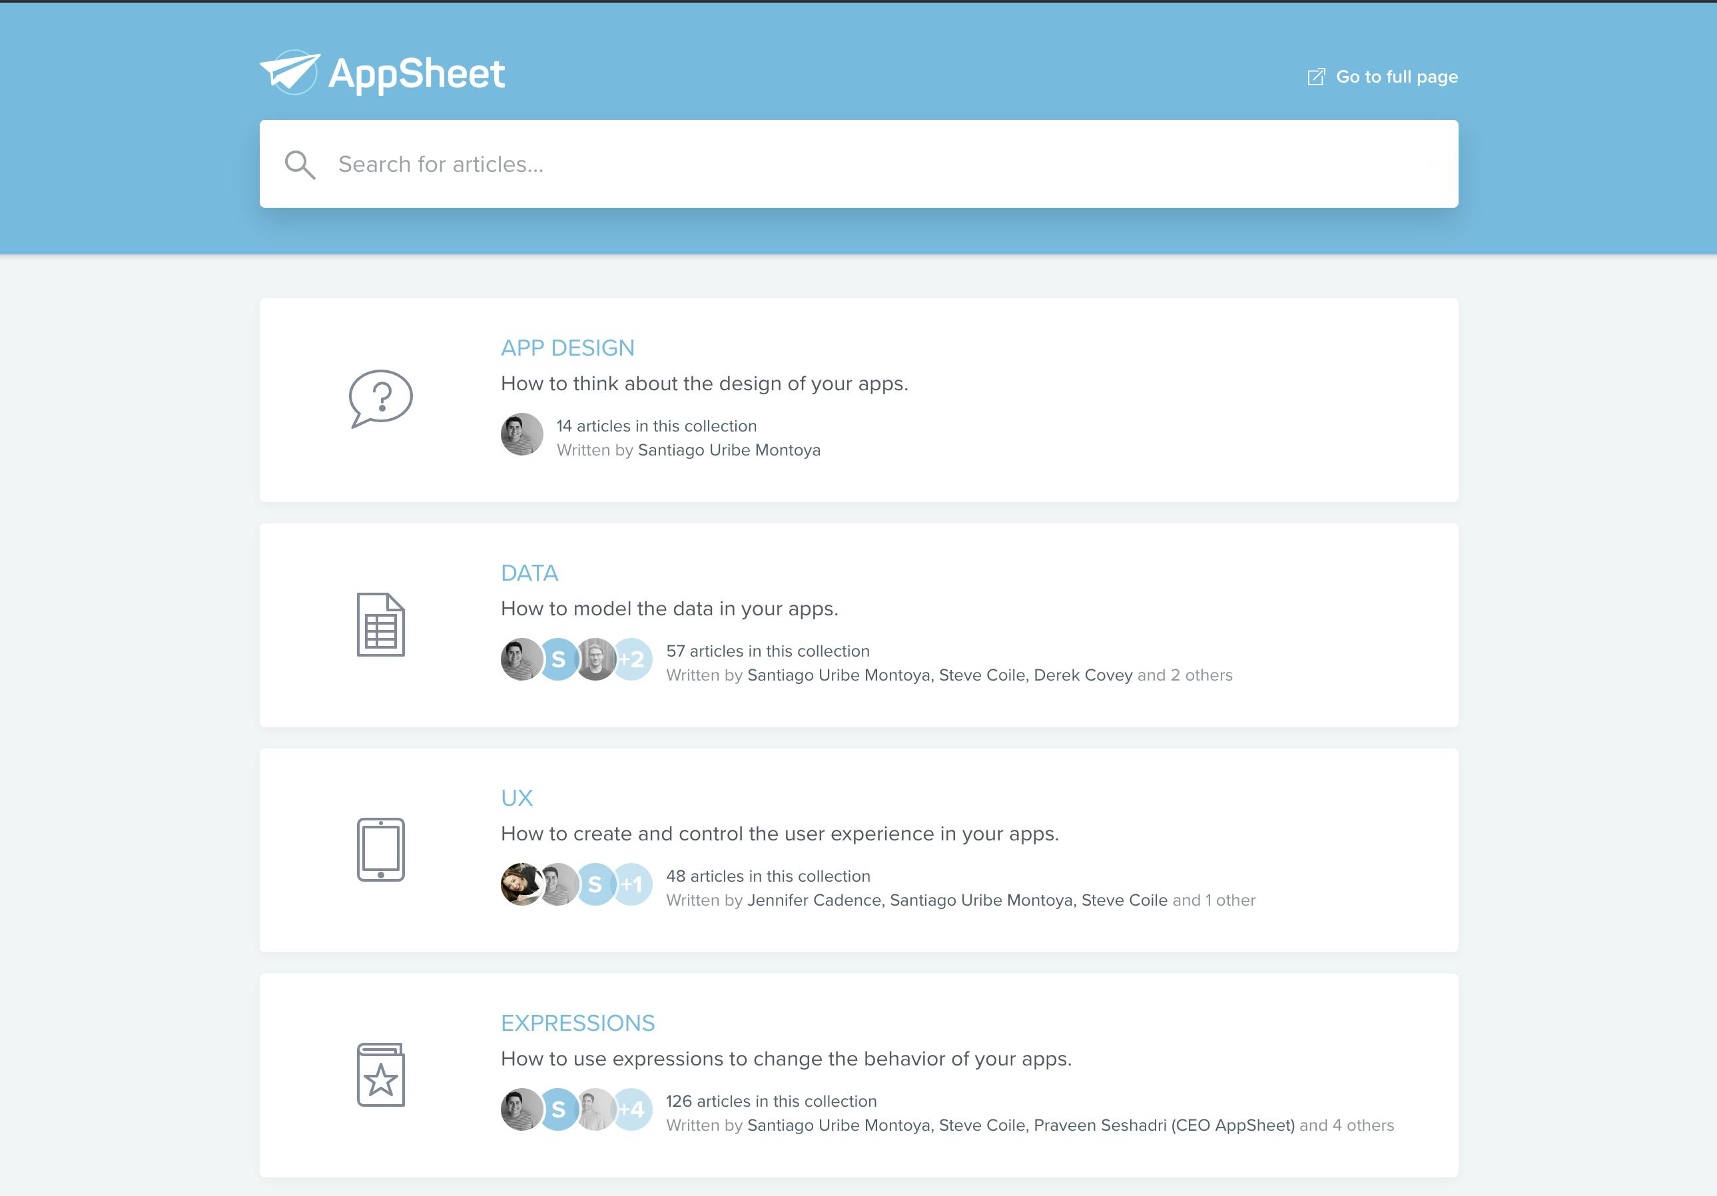Click the 57 articles count in Data card

point(768,651)
